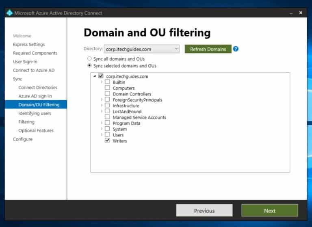Select the Writers label in the tree
Screen dimensions: 312x227
(120, 141)
